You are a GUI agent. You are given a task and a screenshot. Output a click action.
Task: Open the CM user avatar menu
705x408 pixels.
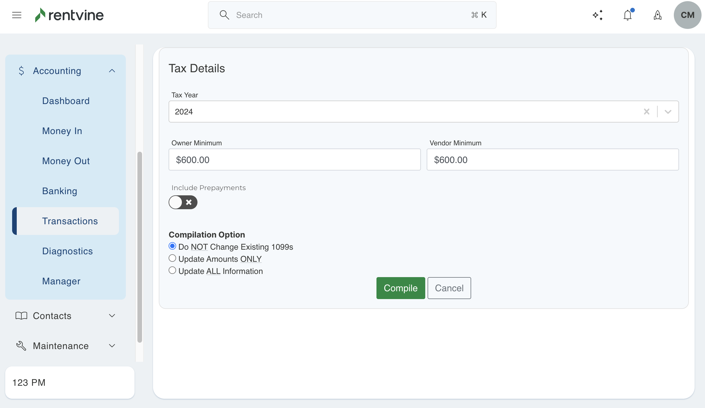(x=687, y=15)
